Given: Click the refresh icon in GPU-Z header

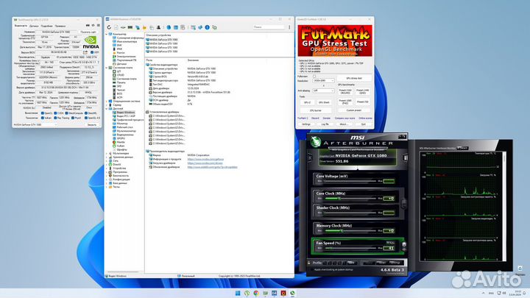Looking at the screenshot, I should click(93, 25).
